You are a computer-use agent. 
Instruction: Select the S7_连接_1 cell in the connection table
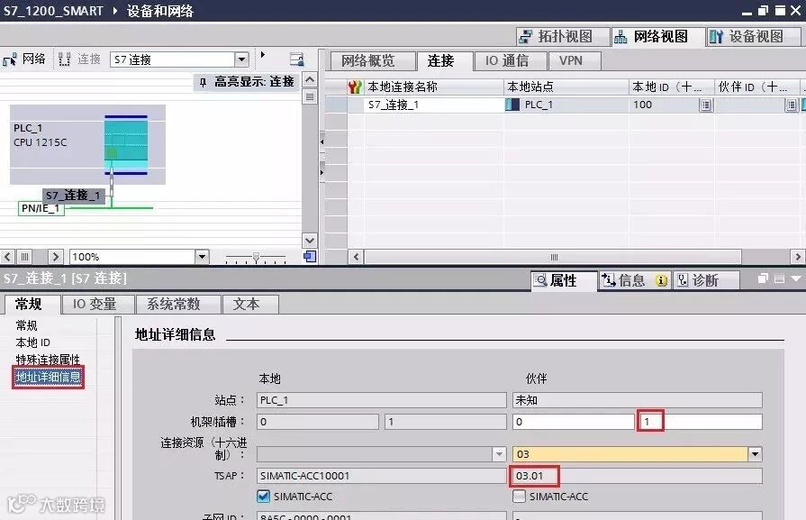point(433,105)
